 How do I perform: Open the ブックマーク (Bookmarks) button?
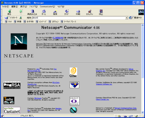tap(11, 18)
